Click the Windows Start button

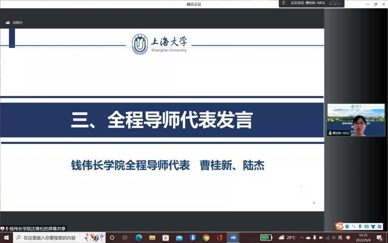[x=6, y=238]
